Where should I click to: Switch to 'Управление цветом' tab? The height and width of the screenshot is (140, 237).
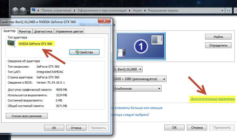pos(69,31)
